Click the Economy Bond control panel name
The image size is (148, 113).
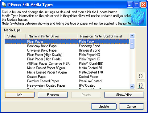[89, 46]
